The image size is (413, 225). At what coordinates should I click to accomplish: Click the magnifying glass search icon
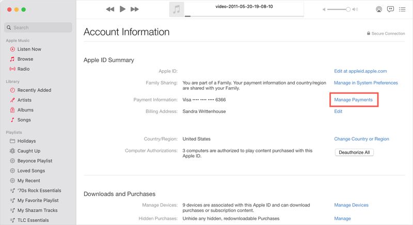click(9, 27)
